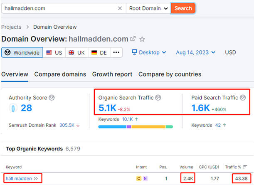Screen dimensions: 254x185
Task: Open the Growth report tab
Action: tap(112, 74)
